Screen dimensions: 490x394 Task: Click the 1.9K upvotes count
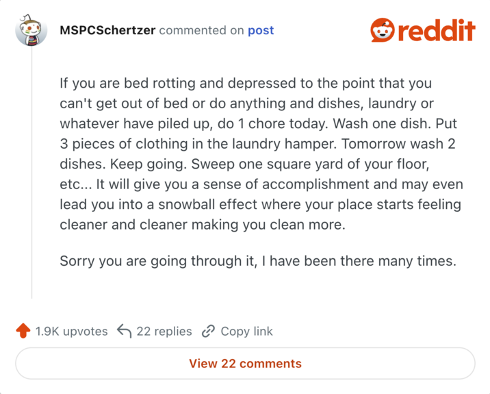pyautogui.click(x=71, y=332)
